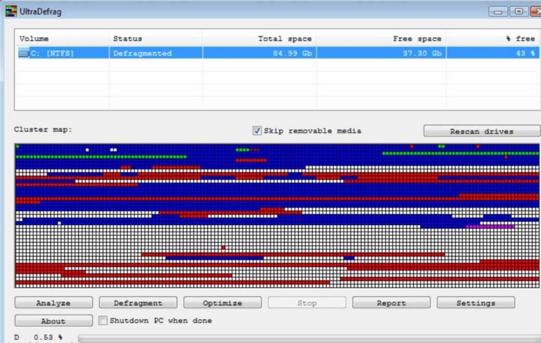Click the 37.30 Gb free space value
This screenshot has height=343, width=541.
coord(422,53)
